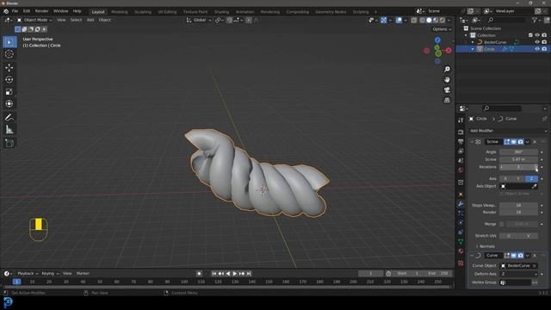Collapse the Collection in outliner
The height and width of the screenshot is (310, 551).
pyautogui.click(x=466, y=35)
